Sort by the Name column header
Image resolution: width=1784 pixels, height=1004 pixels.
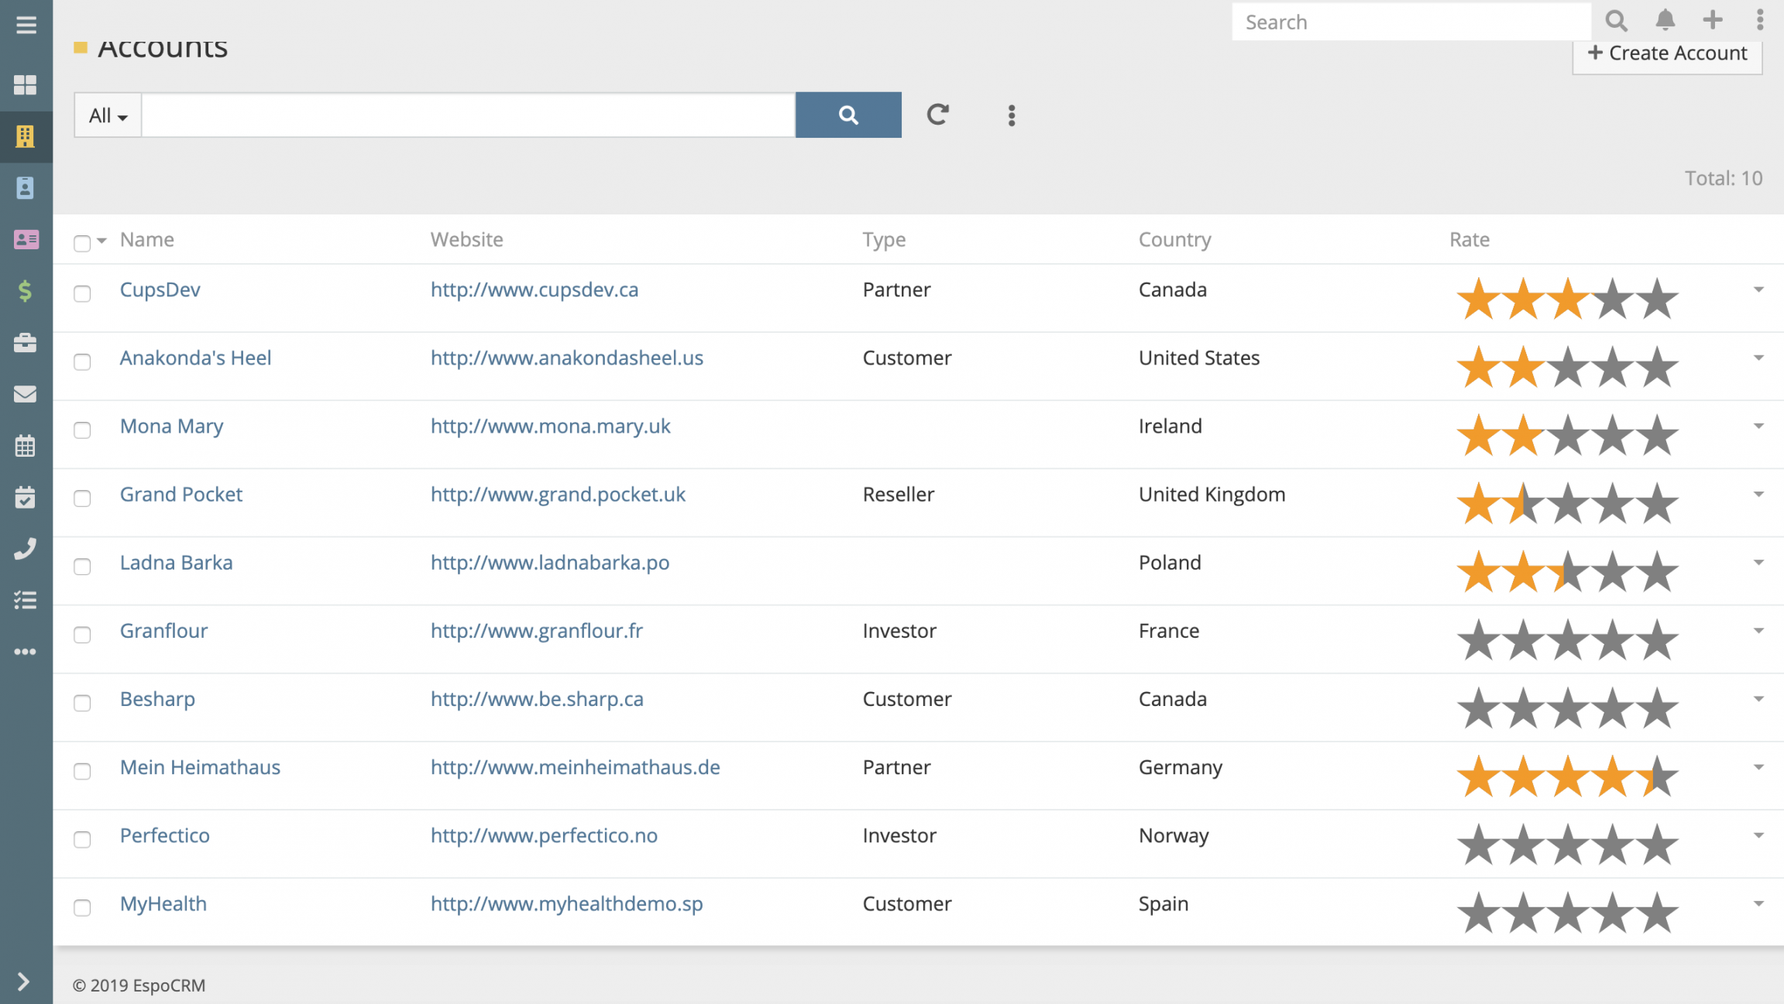pos(146,240)
